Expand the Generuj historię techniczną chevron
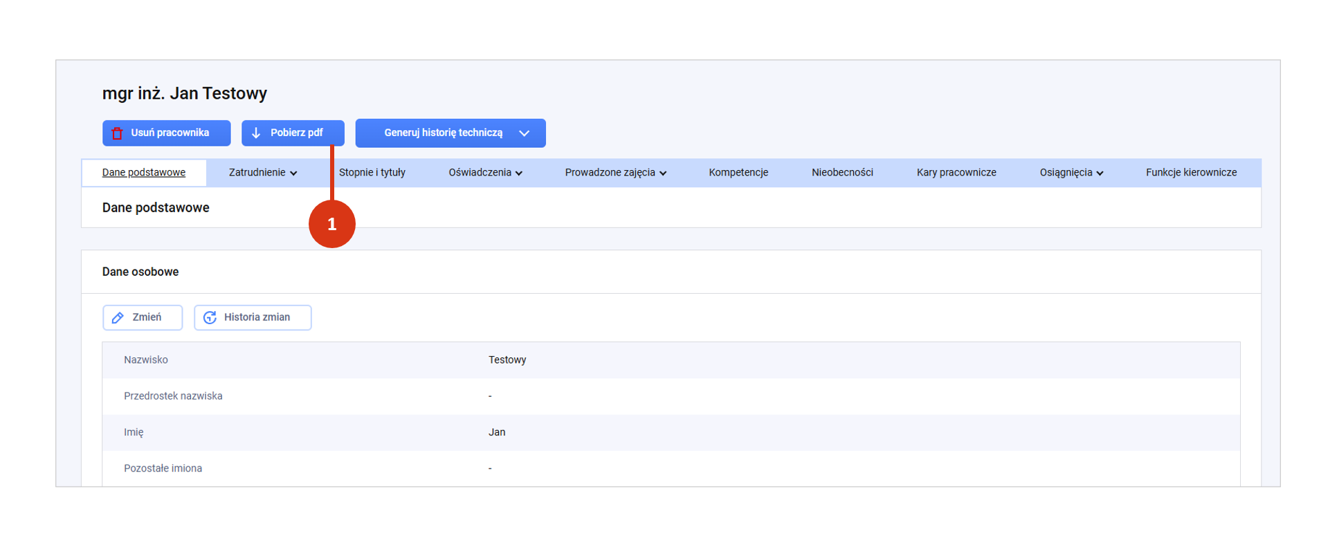1328x555 pixels. click(x=525, y=133)
